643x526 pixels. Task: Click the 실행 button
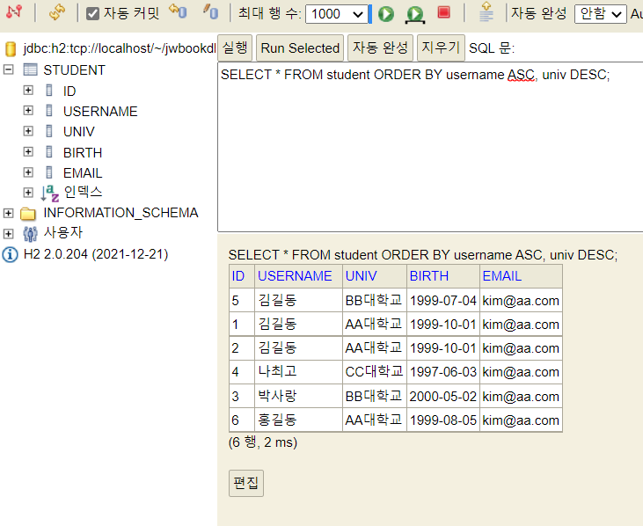coord(235,48)
